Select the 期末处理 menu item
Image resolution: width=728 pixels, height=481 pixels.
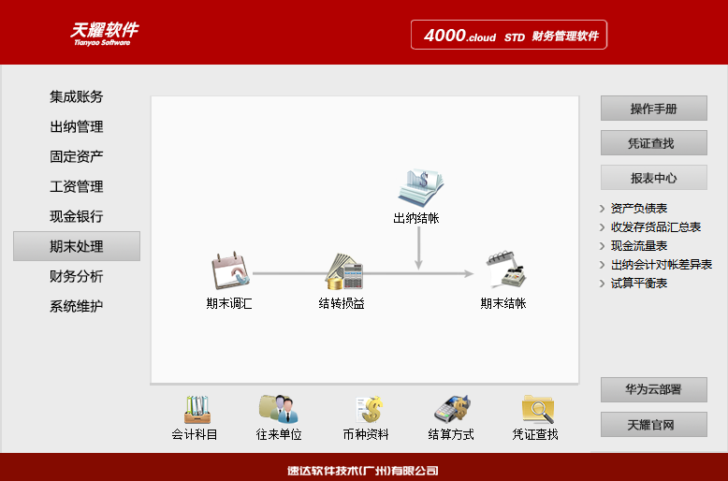click(x=77, y=246)
